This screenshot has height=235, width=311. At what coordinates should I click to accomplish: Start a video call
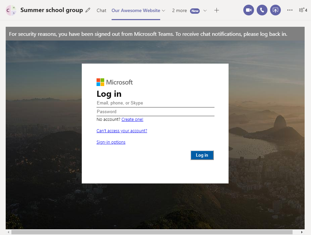tap(248, 10)
